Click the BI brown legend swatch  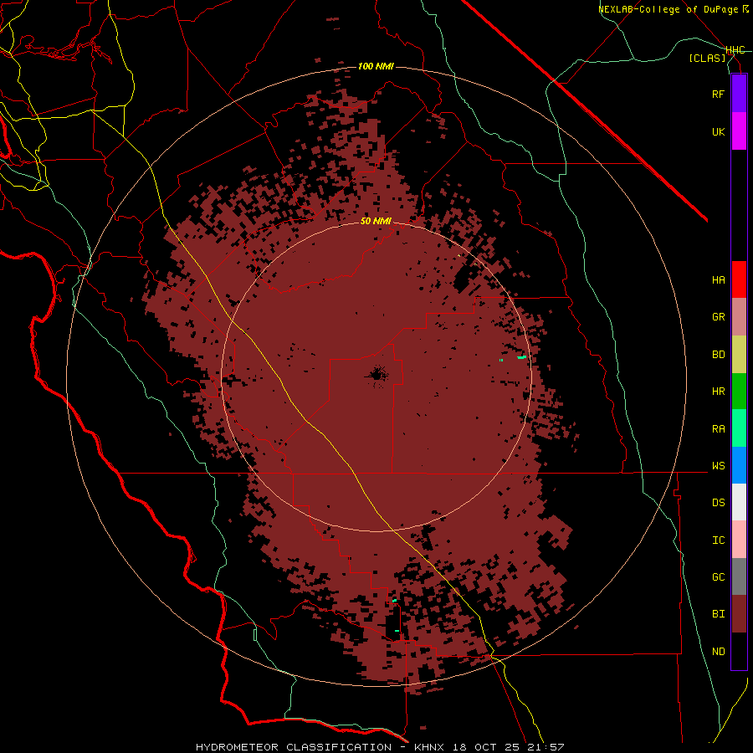[739, 614]
